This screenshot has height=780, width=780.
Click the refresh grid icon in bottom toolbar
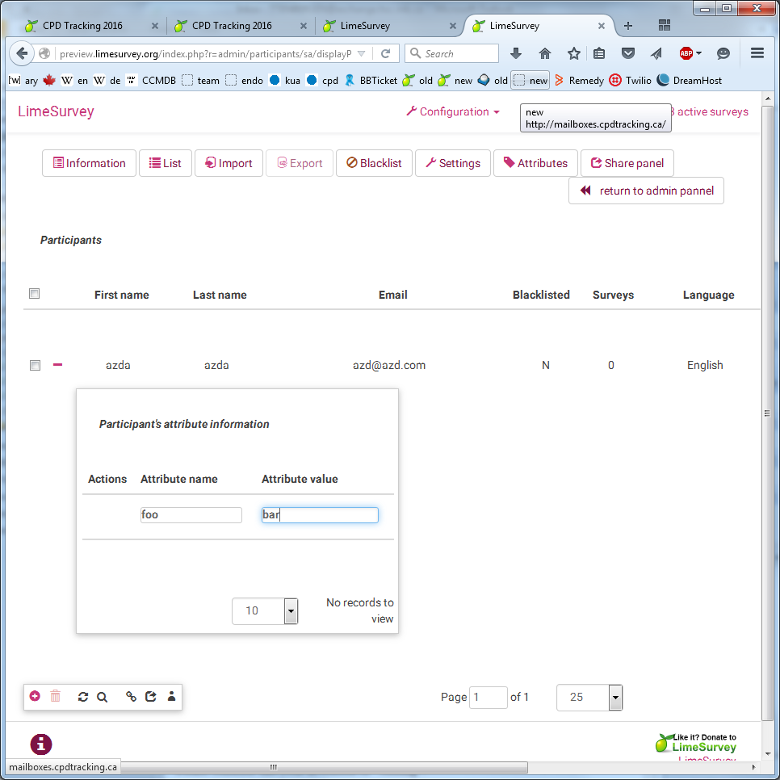[x=83, y=697]
